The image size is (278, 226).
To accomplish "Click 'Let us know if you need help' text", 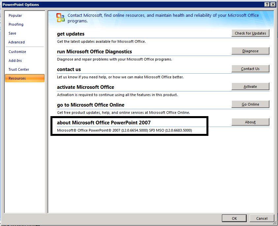I will click(120, 77).
